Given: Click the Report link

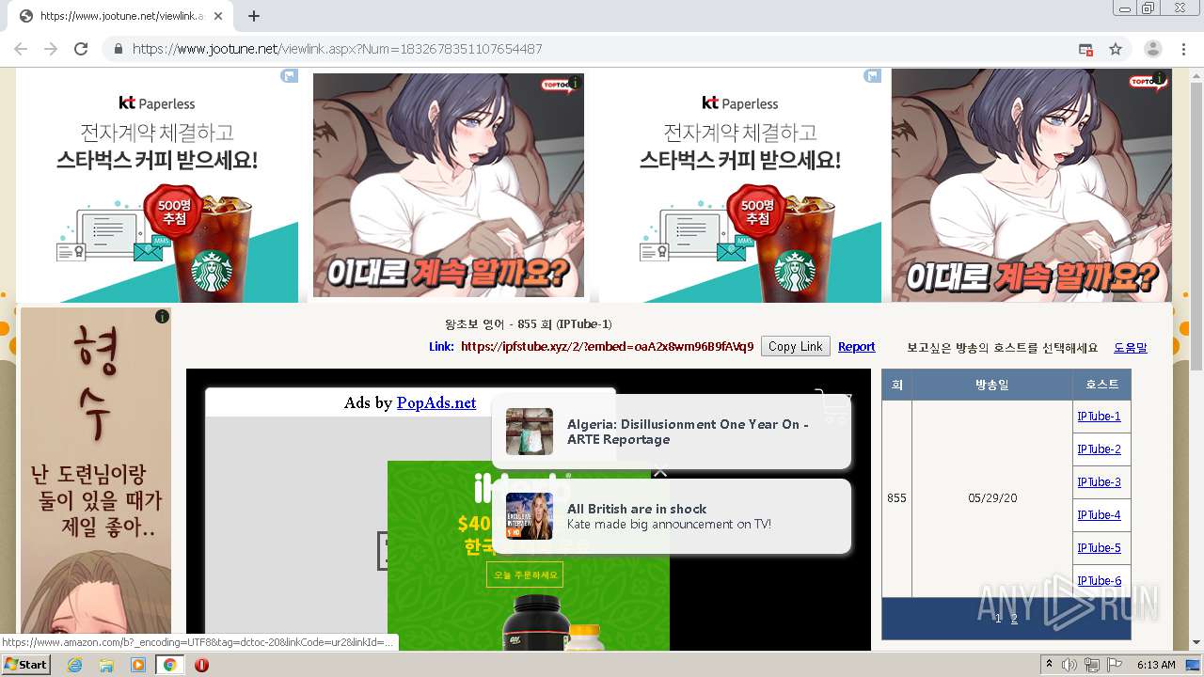Looking at the screenshot, I should click(856, 347).
